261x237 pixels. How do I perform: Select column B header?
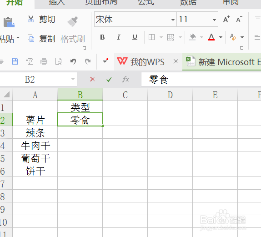[80, 95]
